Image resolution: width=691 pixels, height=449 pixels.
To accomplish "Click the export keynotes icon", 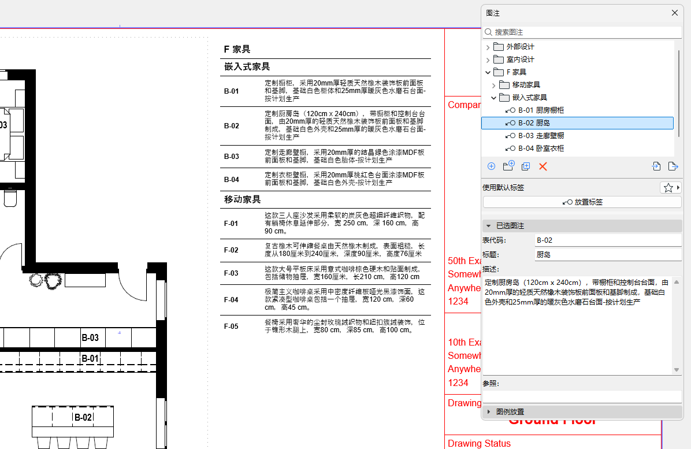I will point(673,166).
